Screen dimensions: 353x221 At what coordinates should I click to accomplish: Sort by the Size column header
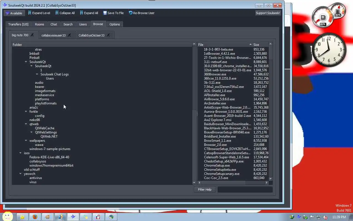260,44
